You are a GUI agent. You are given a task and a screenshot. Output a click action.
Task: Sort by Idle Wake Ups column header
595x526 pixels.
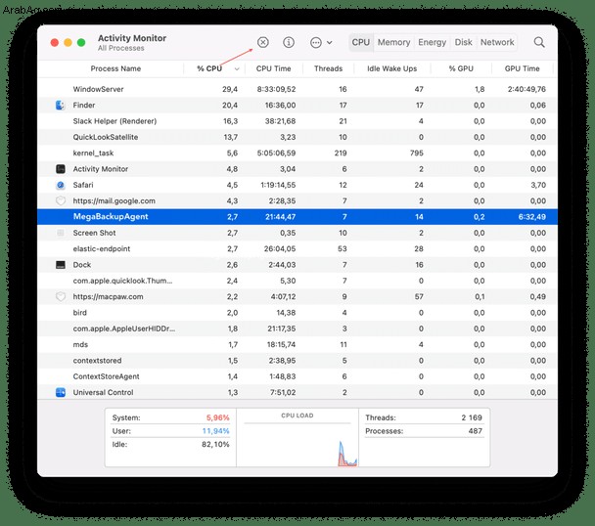(392, 68)
